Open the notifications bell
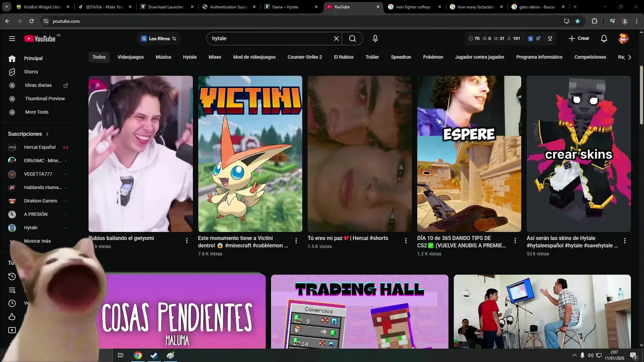 [x=604, y=39]
